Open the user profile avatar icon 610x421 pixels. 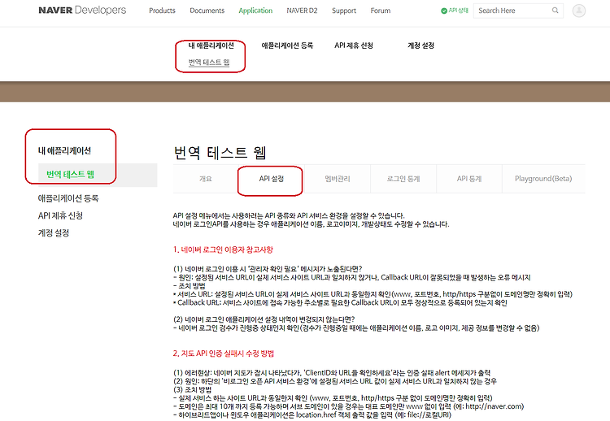tap(579, 11)
